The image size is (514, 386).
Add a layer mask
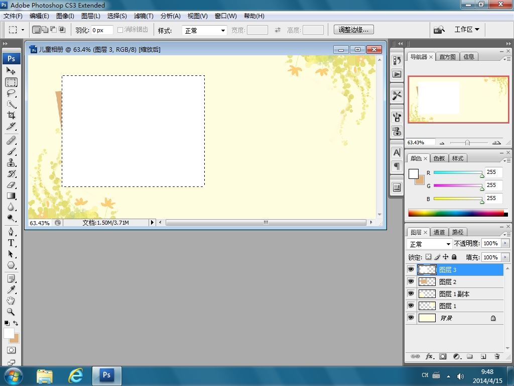[443, 356]
